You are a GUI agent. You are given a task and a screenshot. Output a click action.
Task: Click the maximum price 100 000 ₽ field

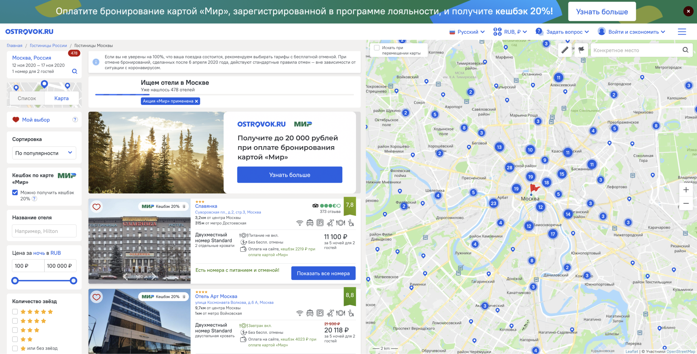click(60, 266)
